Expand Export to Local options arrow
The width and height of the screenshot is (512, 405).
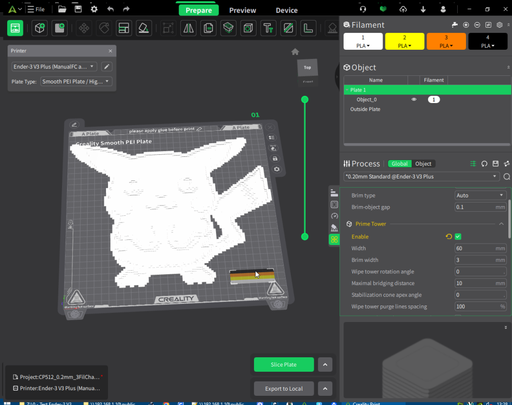(325, 389)
